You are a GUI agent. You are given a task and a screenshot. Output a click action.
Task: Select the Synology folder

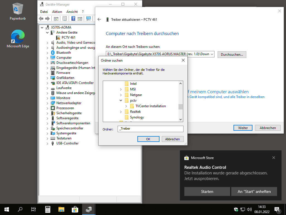click(137, 117)
